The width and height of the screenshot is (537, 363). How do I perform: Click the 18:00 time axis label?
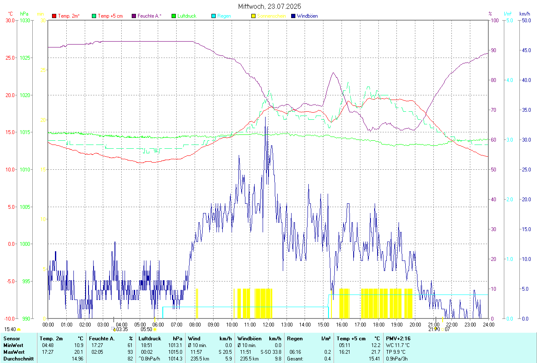pyautogui.click(x=378, y=324)
